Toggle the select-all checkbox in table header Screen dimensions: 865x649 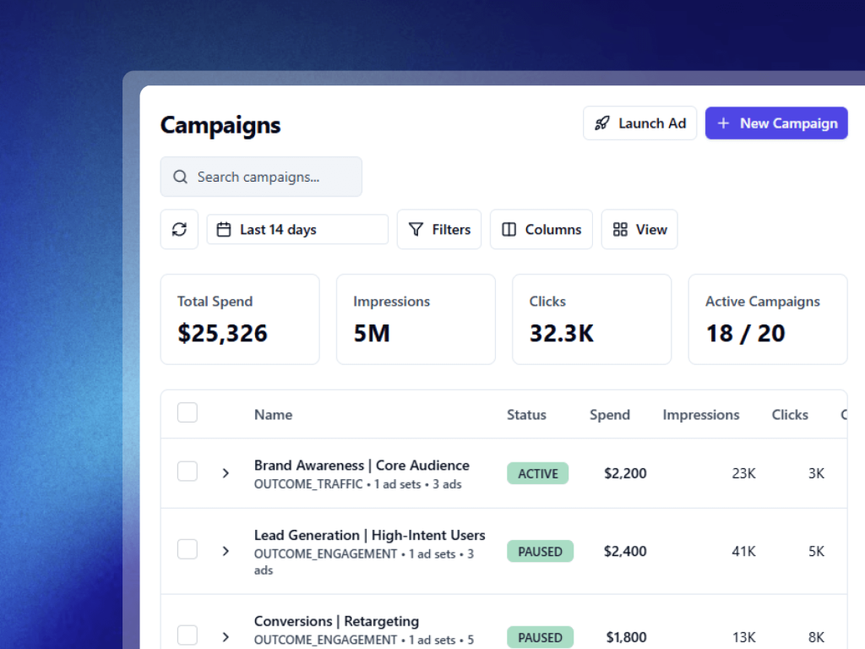pyautogui.click(x=188, y=413)
